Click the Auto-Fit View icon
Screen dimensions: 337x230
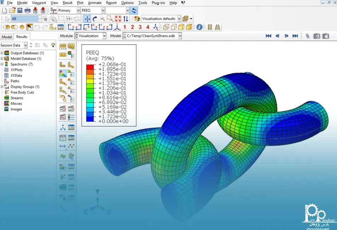point(118,19)
